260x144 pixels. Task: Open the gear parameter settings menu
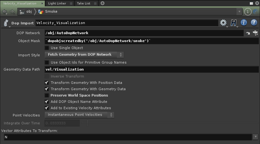coord(223,23)
